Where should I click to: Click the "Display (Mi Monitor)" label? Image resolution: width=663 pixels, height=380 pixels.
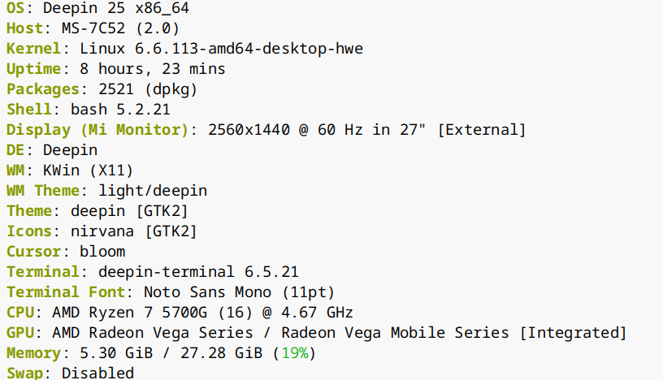97,130
